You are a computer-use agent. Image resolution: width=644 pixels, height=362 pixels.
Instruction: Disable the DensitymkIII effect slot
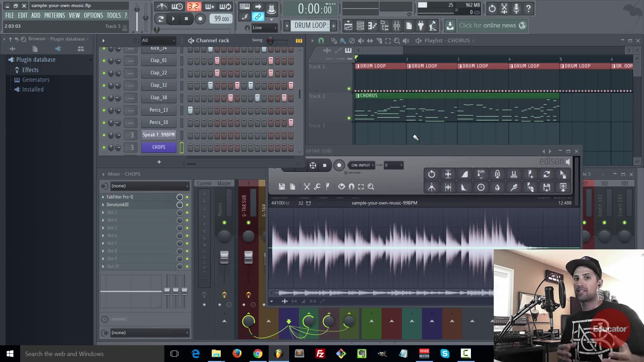(187, 205)
